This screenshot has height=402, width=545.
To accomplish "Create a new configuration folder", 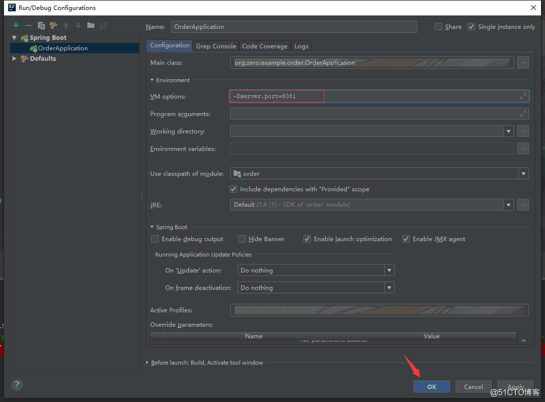I will 91,25.
